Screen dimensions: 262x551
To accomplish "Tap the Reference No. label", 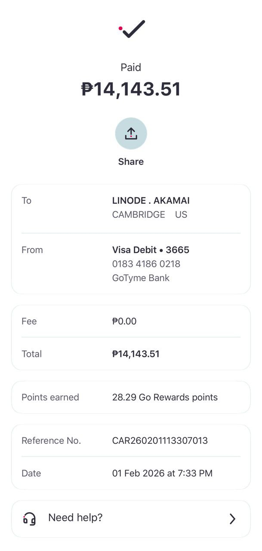I will click(x=51, y=440).
